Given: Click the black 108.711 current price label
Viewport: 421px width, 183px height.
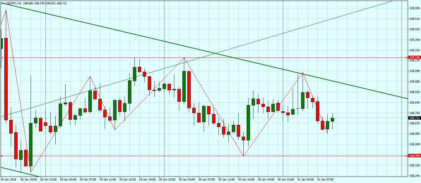Looking at the screenshot, I should point(414,118).
